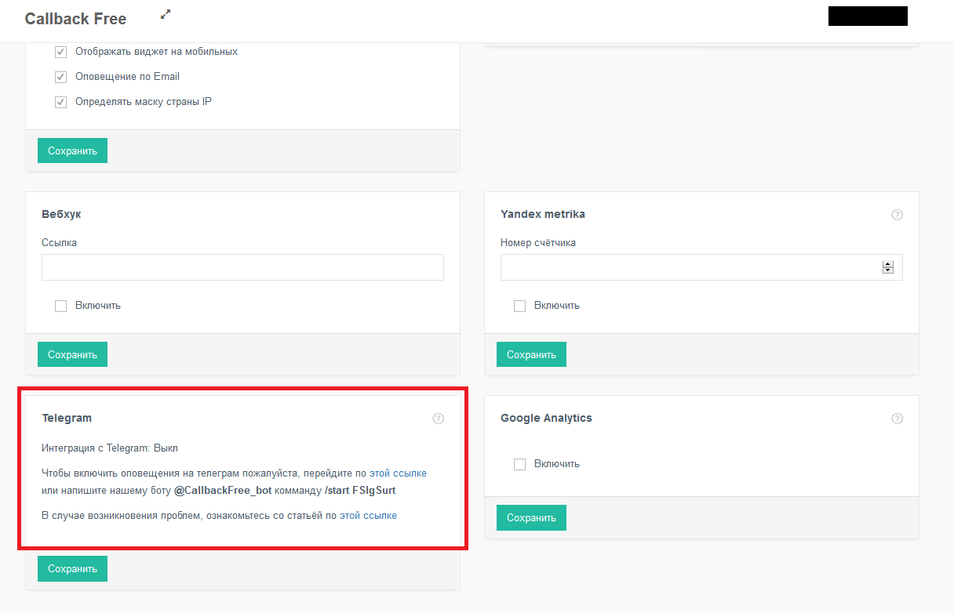
Task: Enable Google Analytics Включить checkbox
Action: (x=519, y=465)
